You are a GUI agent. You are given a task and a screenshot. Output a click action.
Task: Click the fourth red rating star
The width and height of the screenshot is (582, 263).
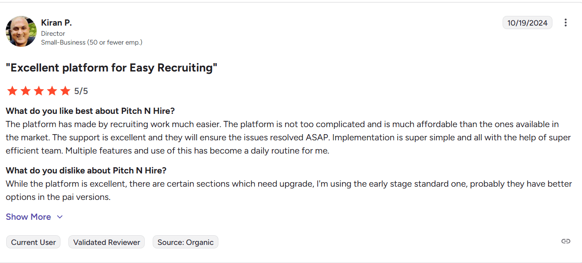click(x=52, y=91)
